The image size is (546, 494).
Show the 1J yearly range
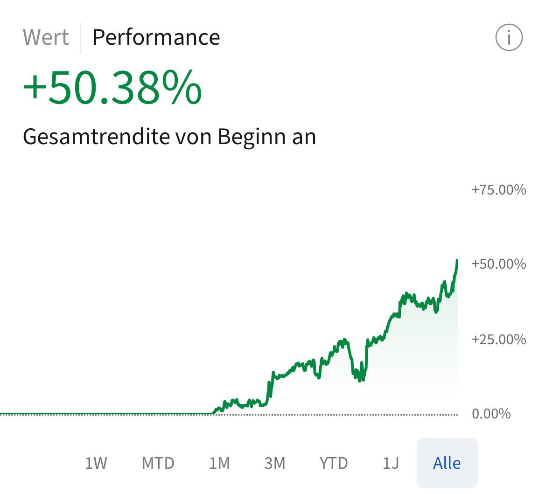[x=391, y=463]
